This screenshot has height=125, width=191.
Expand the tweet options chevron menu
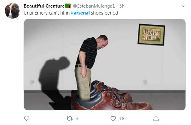click(184, 6)
